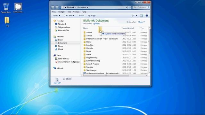Open Hämtade filer in favorites
This screenshot has width=205, height=115.
tap(63, 30)
